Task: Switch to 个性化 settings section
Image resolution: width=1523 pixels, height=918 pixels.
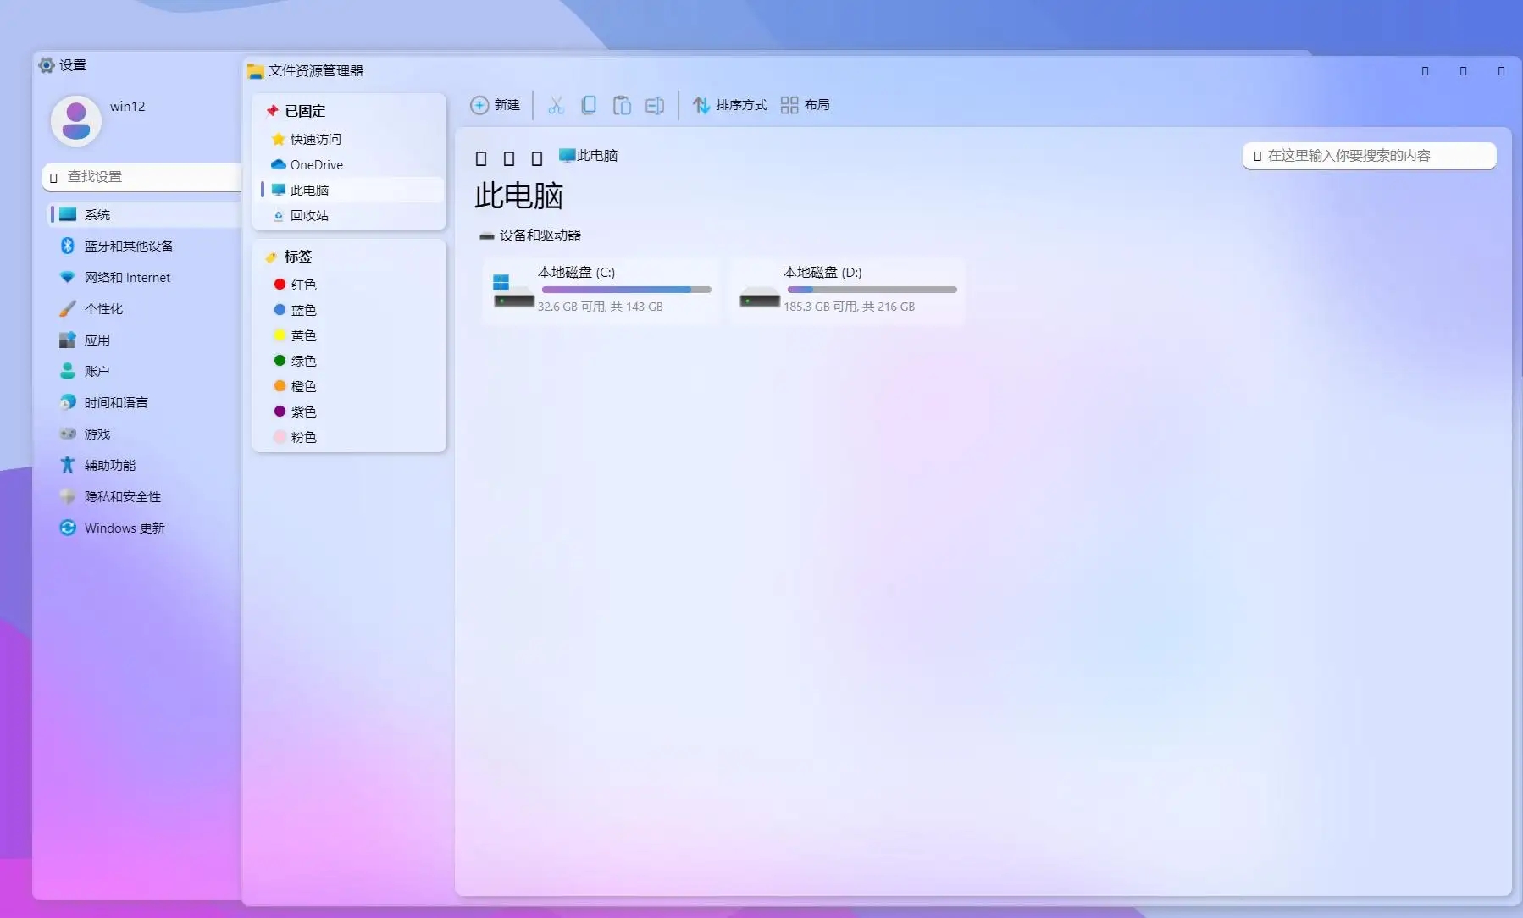Action: (x=102, y=308)
